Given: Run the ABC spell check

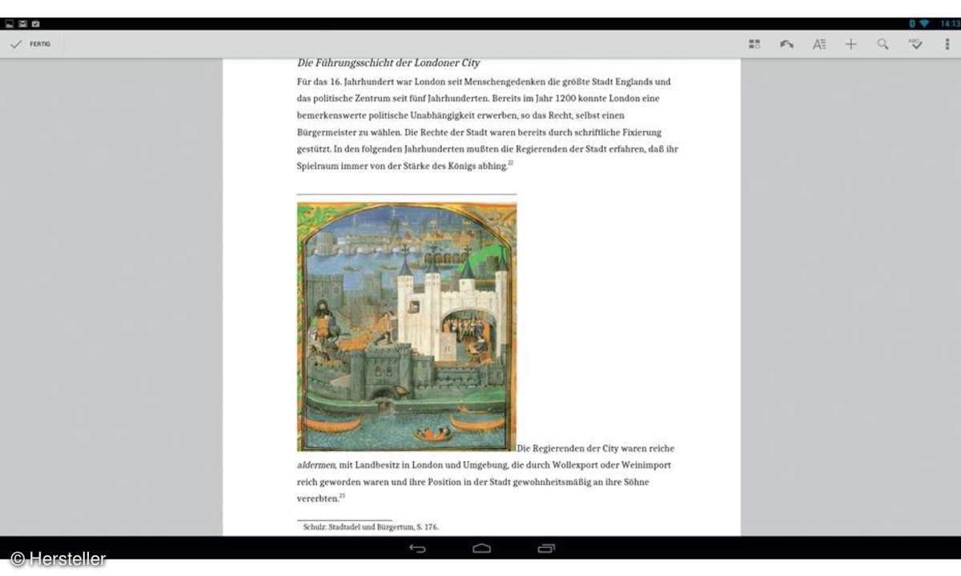Looking at the screenshot, I should click(x=915, y=44).
